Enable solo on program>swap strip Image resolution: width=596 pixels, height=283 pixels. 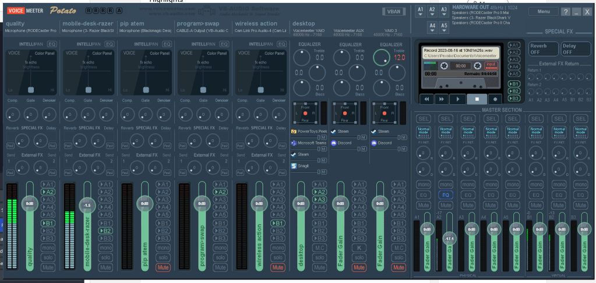220,257
